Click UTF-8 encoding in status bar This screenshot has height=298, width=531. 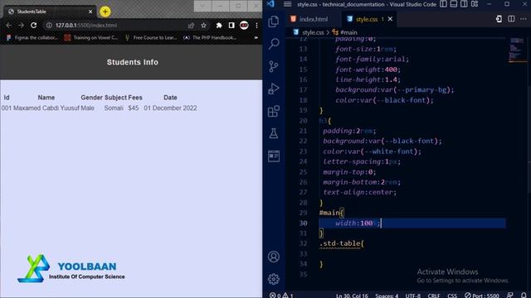click(413, 296)
